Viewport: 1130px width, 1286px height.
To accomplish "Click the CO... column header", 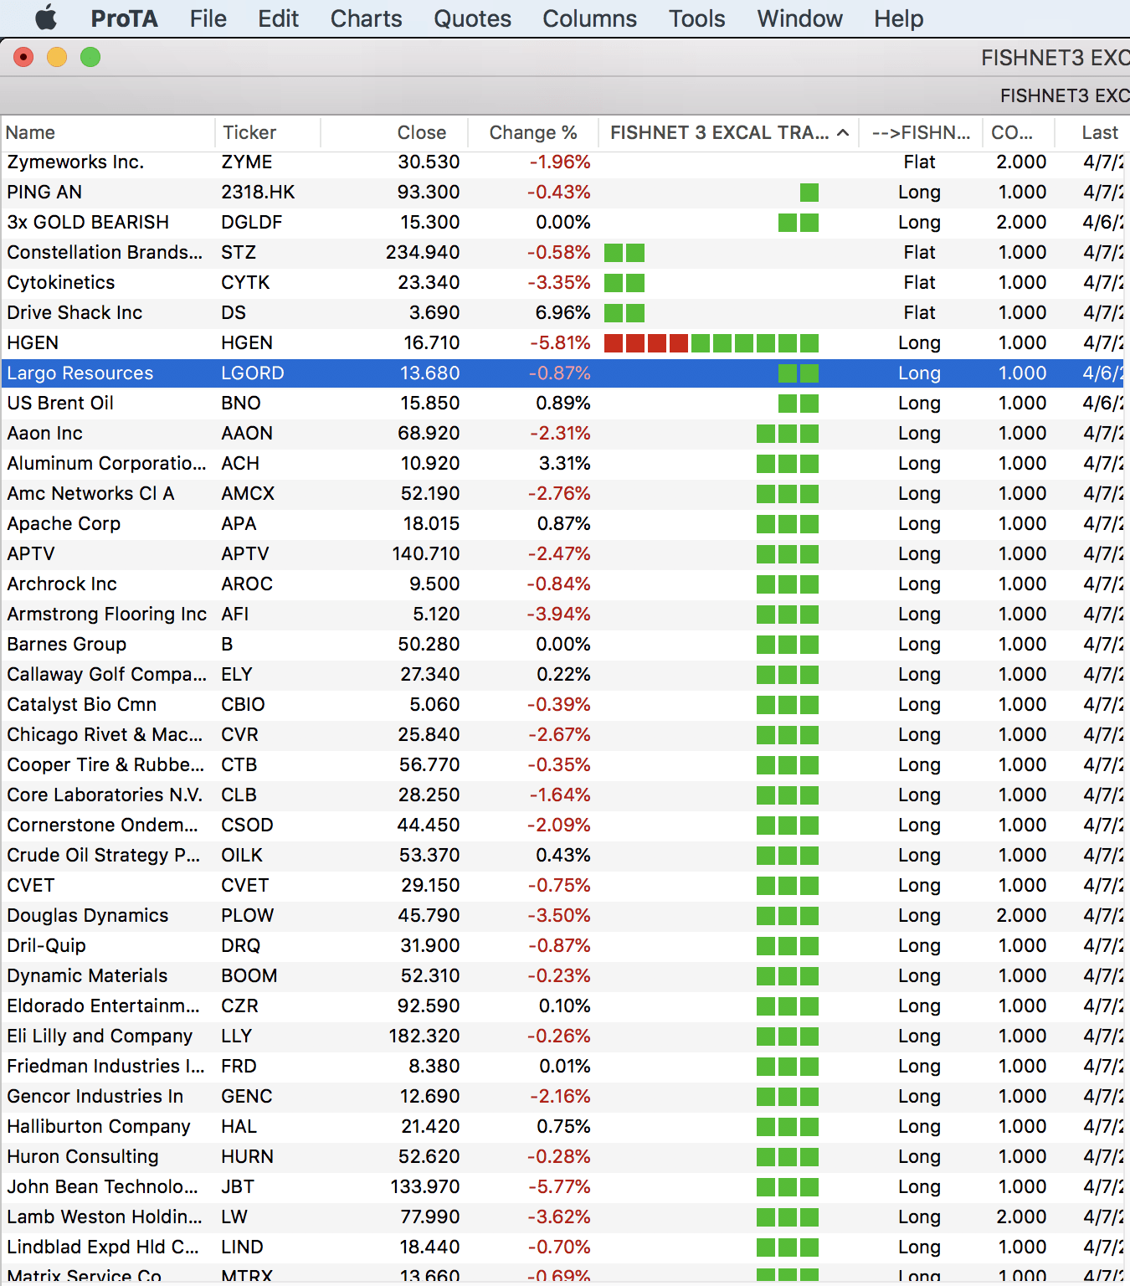I will [x=1019, y=133].
